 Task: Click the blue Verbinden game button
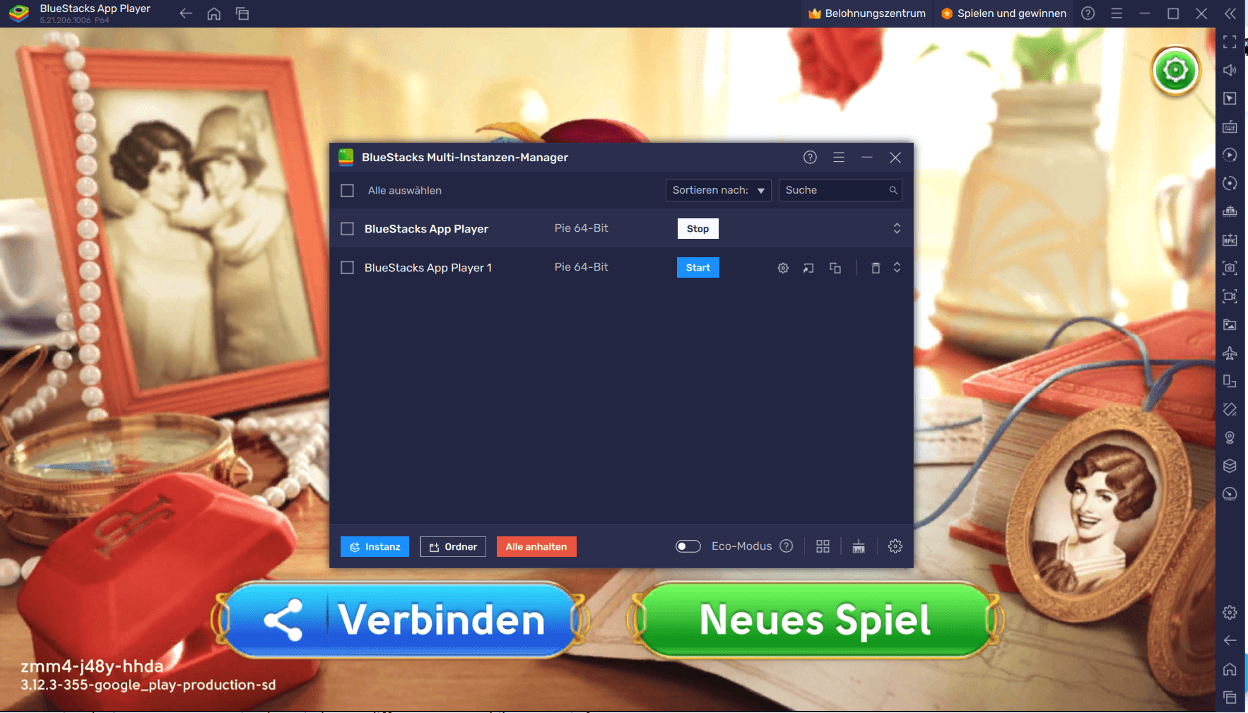401,620
